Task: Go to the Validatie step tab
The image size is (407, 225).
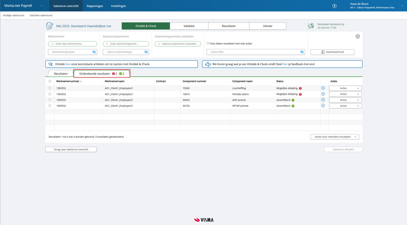Action: [x=189, y=26]
